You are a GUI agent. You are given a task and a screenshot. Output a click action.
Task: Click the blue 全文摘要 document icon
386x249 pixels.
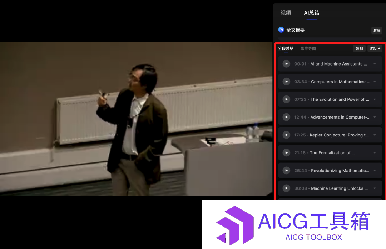[281, 30]
